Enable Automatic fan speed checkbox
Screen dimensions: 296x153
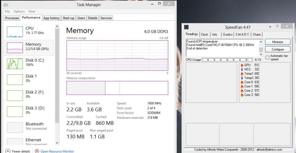tap(267, 57)
